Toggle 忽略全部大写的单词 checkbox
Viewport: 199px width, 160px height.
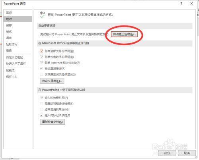pos(41,51)
